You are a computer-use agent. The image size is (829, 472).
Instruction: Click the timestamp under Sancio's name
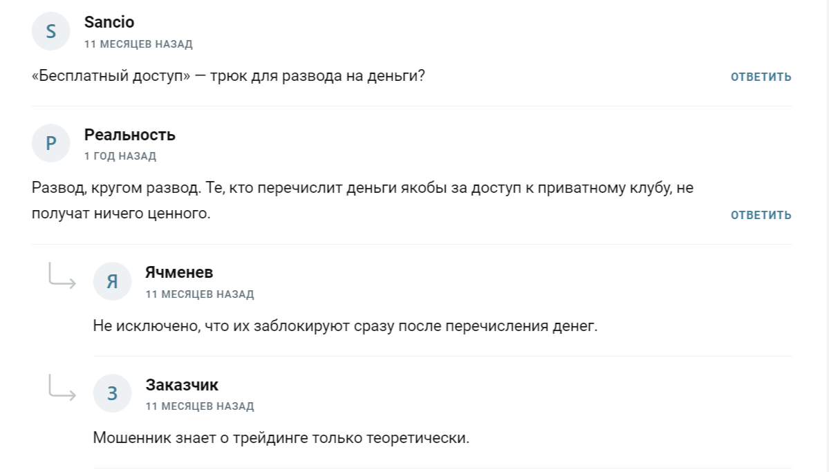coord(138,44)
